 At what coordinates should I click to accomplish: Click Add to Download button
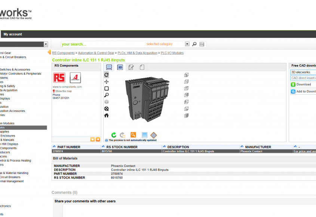click(303, 92)
